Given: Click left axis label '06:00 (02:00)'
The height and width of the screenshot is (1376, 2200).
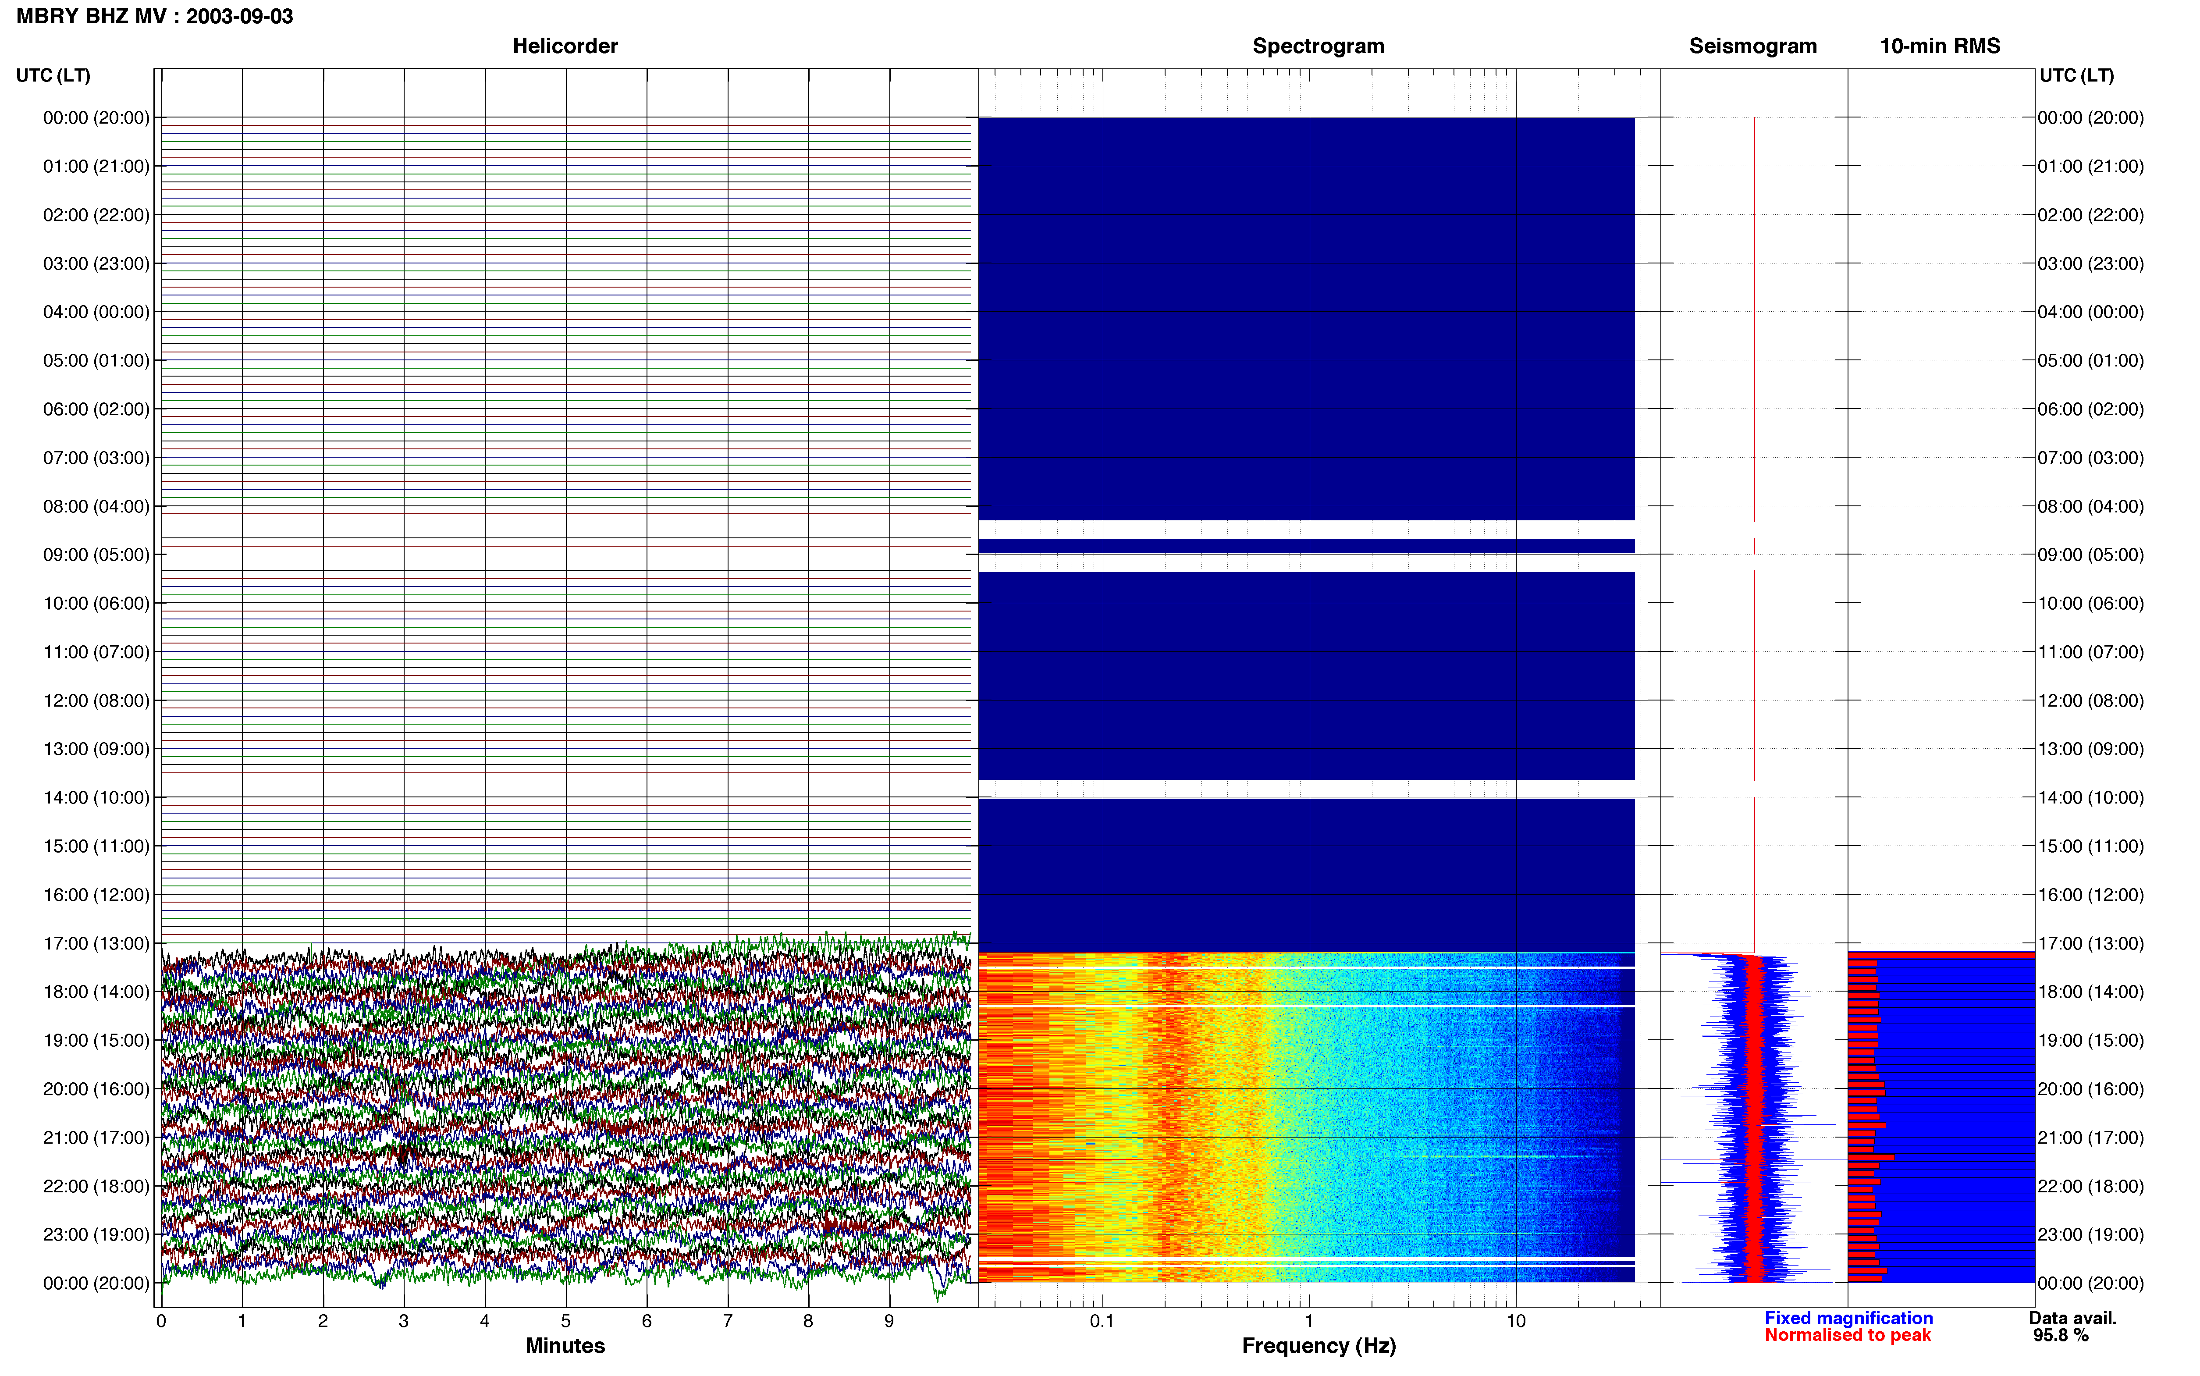Looking at the screenshot, I should [x=96, y=409].
